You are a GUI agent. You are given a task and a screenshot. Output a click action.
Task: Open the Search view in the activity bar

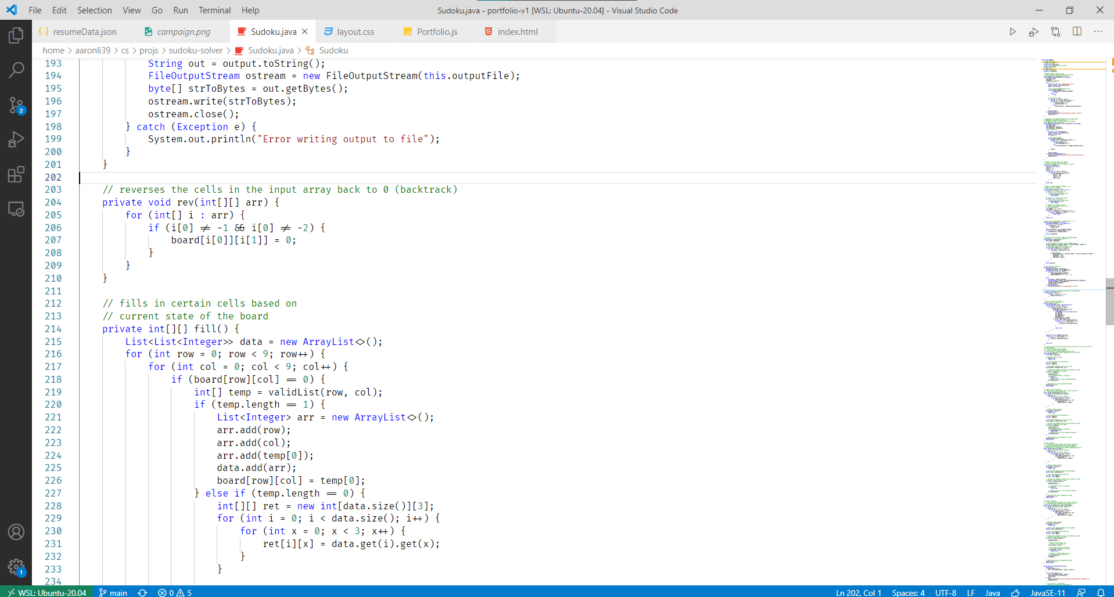[16, 70]
